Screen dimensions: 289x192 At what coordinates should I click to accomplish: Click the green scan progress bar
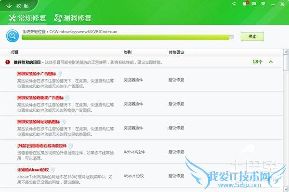tap(128, 37)
